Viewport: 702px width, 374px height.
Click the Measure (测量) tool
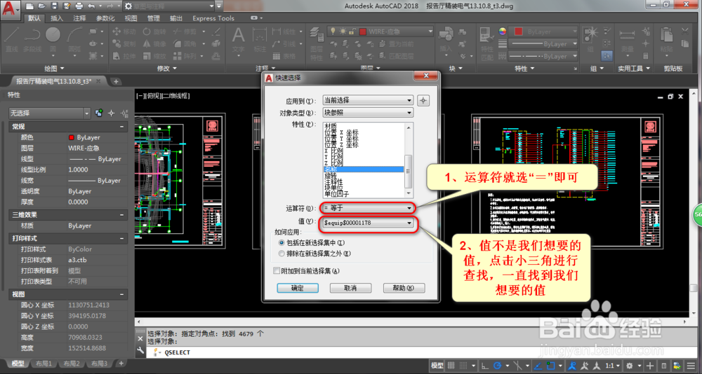point(627,40)
